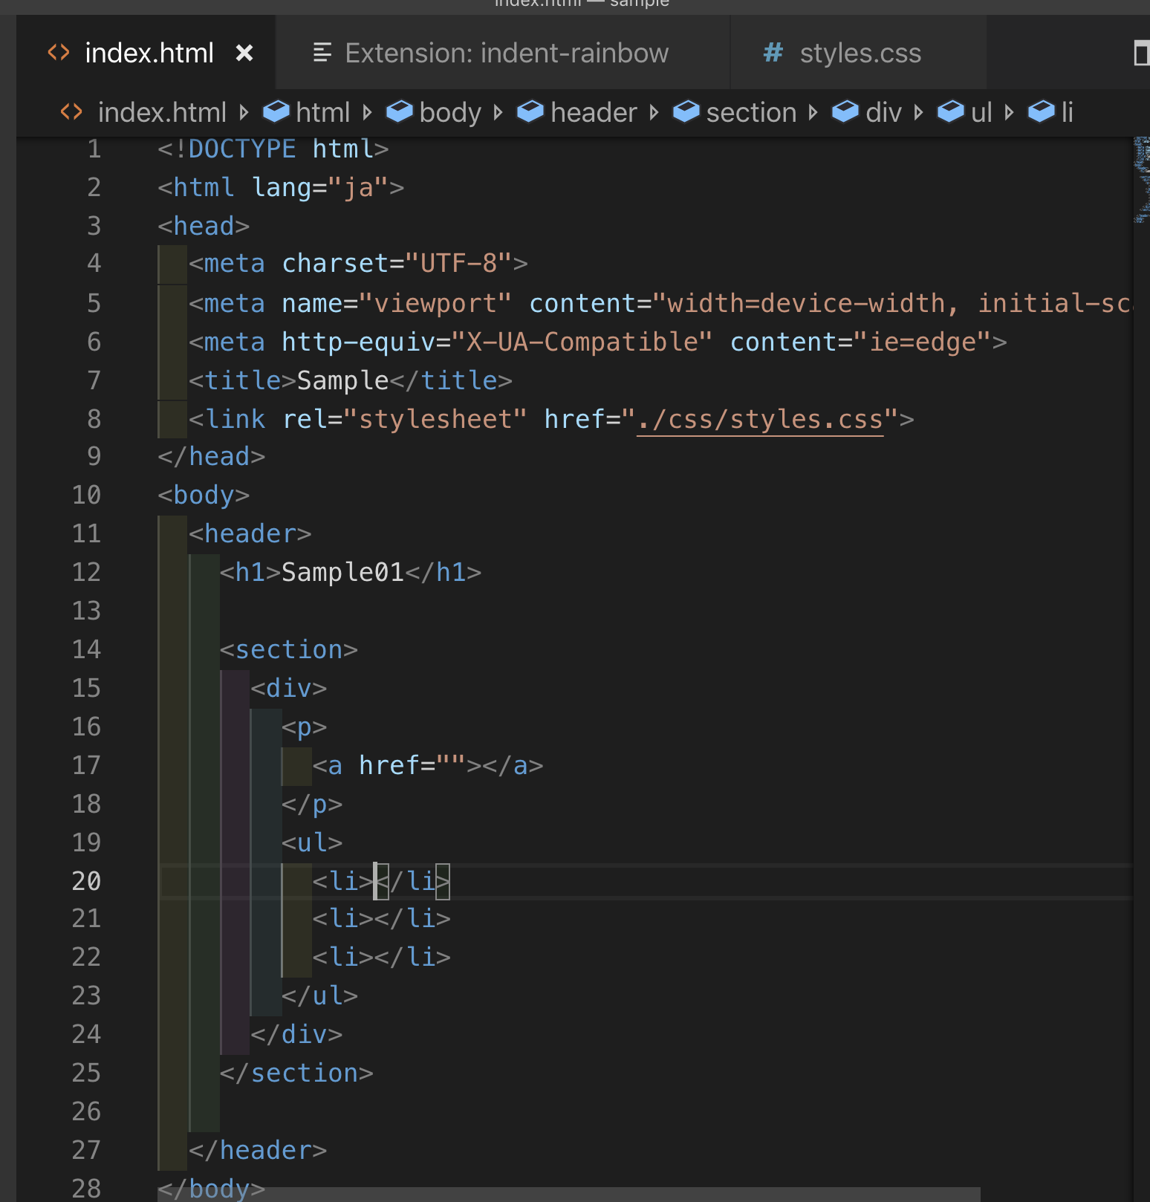Click the opening <div> tag on line 15
The height and width of the screenshot is (1202, 1150).
click(x=289, y=688)
